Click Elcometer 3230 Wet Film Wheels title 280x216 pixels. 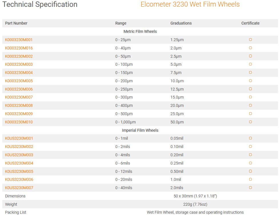tap(190, 5)
